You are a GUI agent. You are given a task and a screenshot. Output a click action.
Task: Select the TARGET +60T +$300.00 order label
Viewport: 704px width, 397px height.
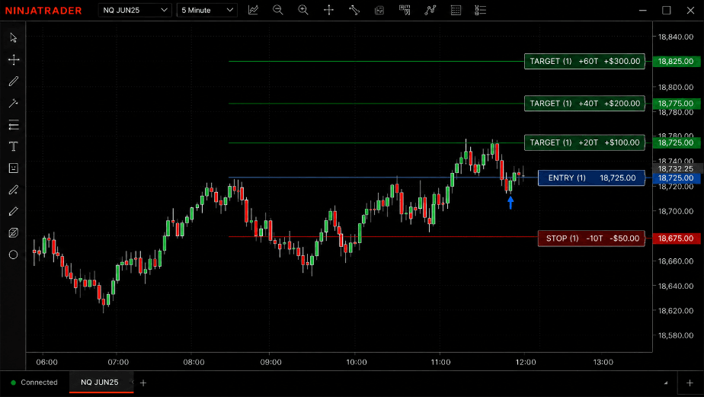pos(584,61)
